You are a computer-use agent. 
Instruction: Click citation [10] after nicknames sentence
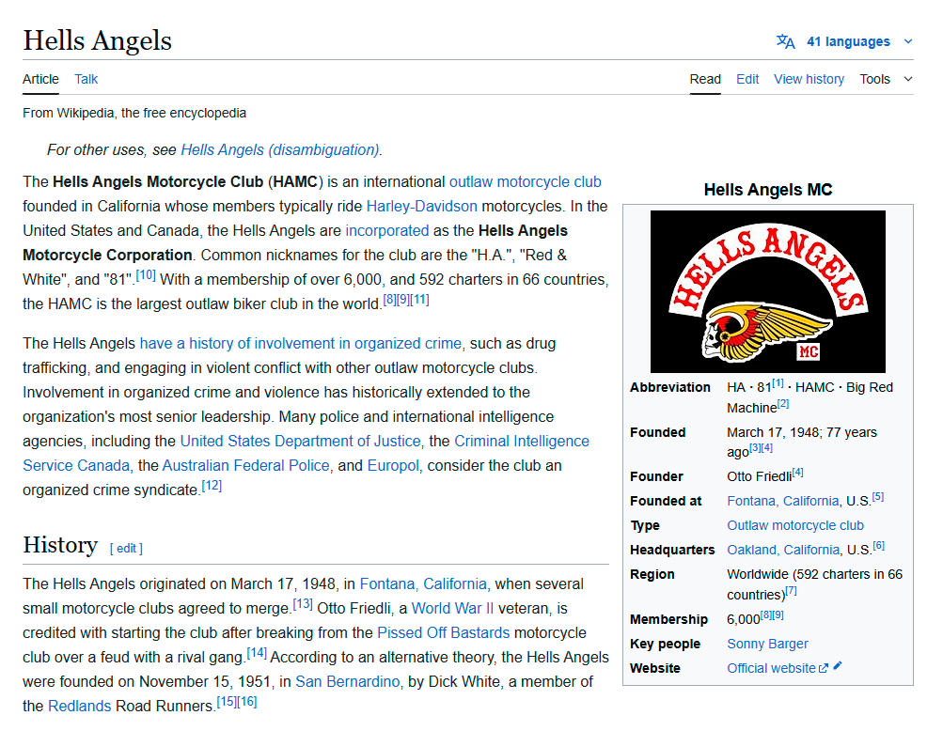click(146, 274)
